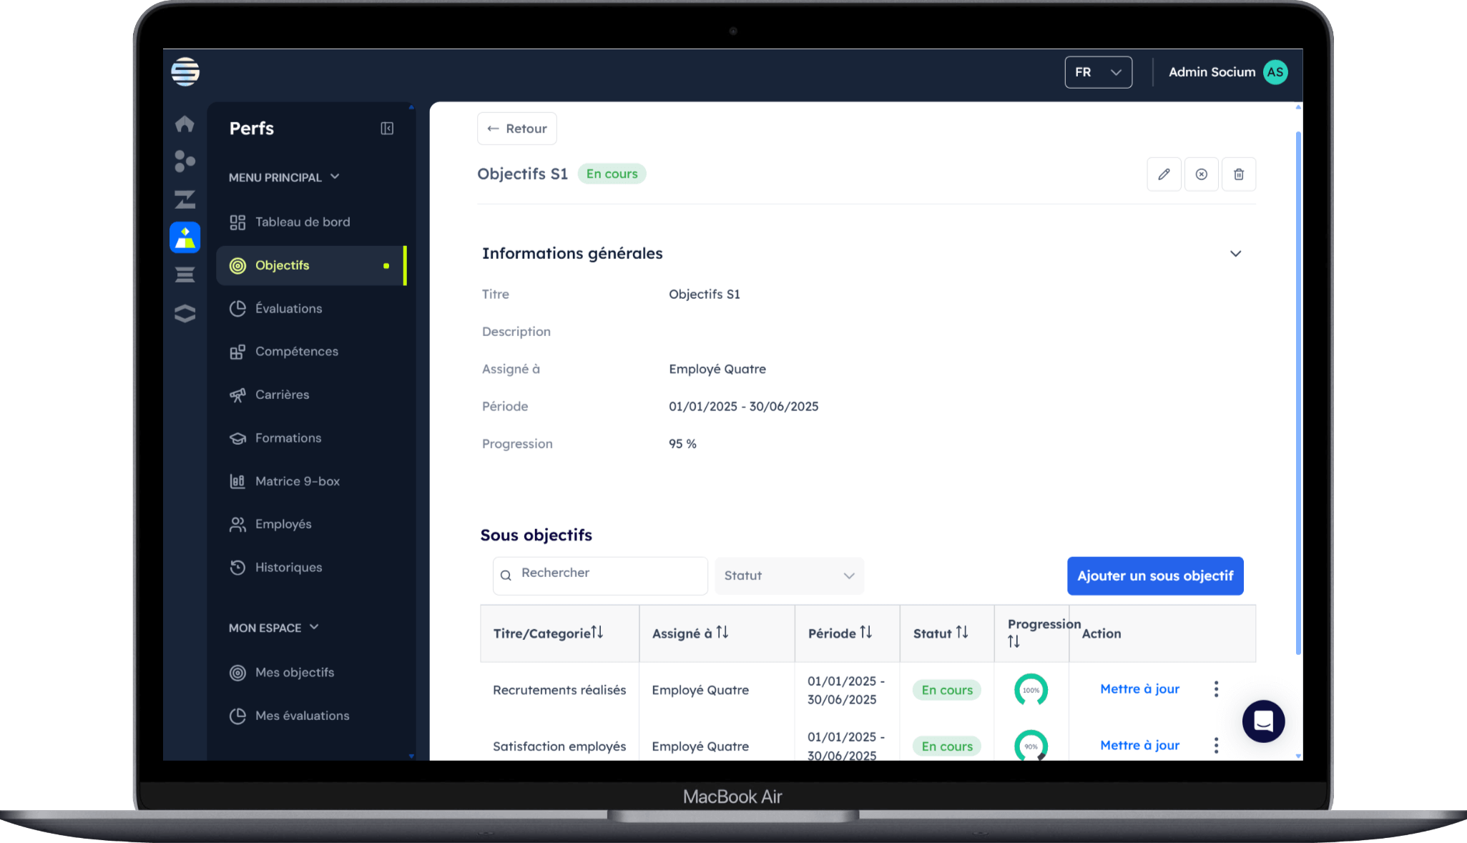Image resolution: width=1467 pixels, height=843 pixels.
Task: Collapse the Informations générales section
Action: pos(1235,254)
